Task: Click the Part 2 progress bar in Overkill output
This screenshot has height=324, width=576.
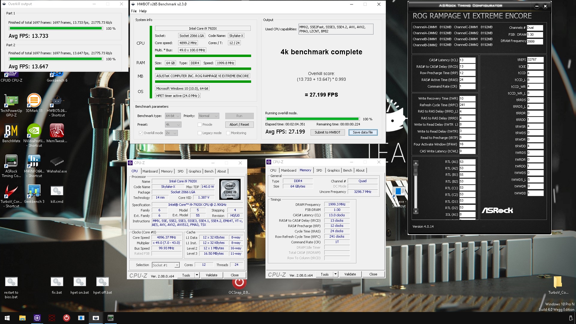Action: [x=56, y=59]
